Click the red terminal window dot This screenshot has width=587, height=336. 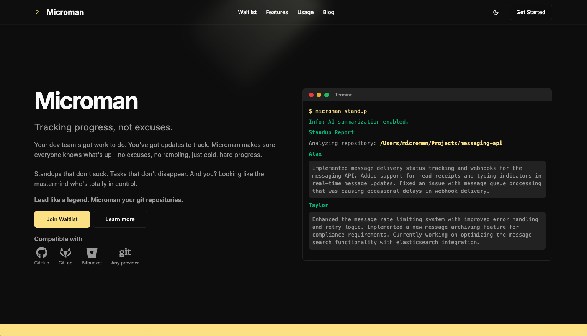coord(311,95)
